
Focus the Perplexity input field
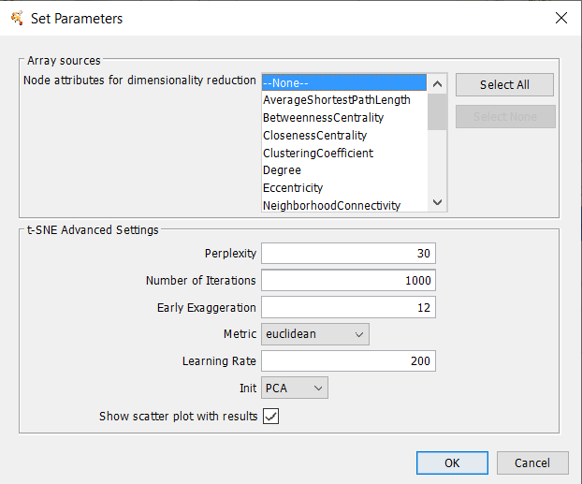click(348, 254)
